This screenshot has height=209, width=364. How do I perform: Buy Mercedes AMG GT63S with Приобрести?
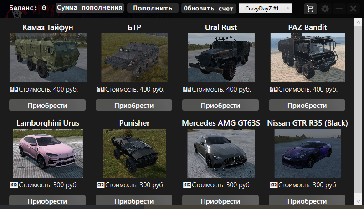[x=220, y=200]
